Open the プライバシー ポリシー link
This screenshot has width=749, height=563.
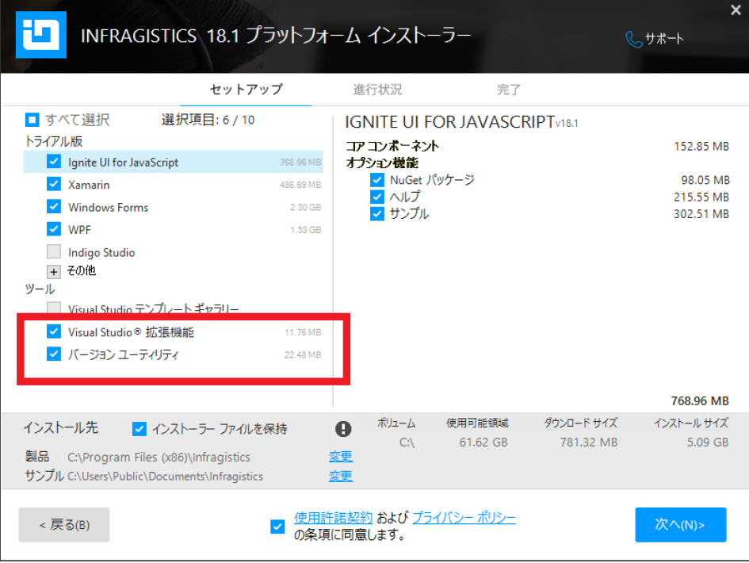pos(464,518)
